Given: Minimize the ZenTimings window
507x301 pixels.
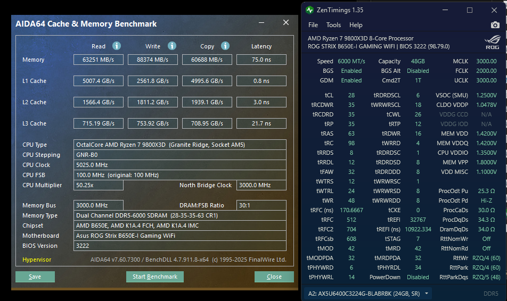Looking at the screenshot, I should click(445, 10).
